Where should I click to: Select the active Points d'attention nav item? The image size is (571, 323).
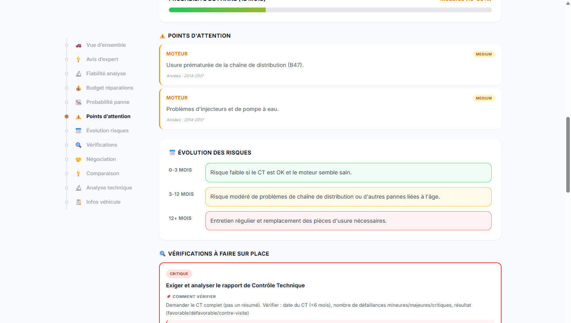108,117
